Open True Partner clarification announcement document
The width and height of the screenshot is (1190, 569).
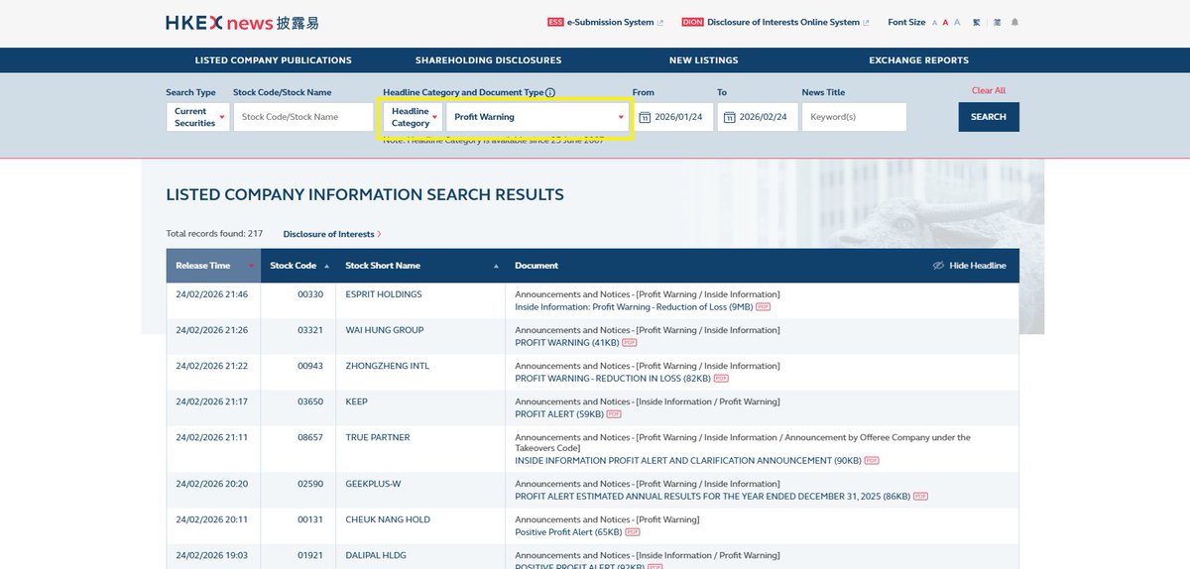pyautogui.click(x=687, y=461)
